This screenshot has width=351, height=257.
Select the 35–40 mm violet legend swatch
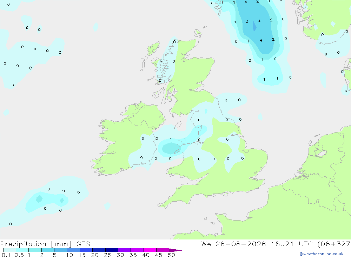[x=137, y=250]
